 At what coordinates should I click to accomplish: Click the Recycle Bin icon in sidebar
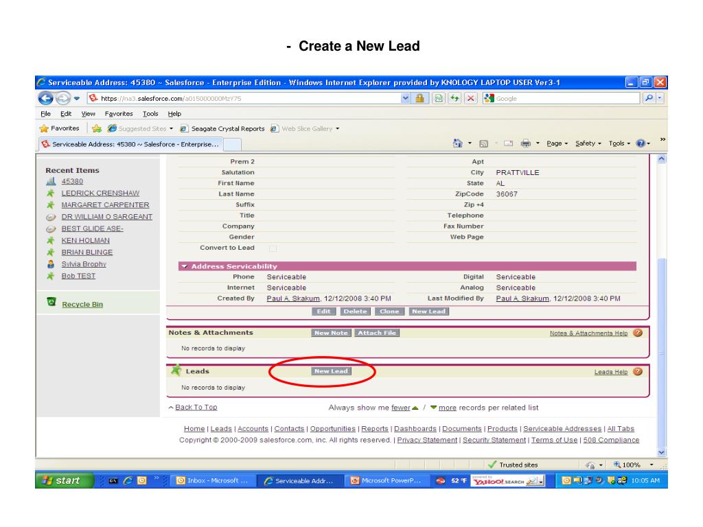click(51, 302)
